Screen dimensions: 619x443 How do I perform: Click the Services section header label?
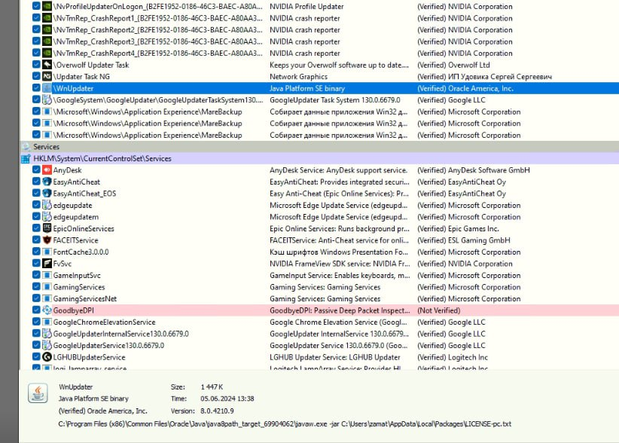[46, 147]
